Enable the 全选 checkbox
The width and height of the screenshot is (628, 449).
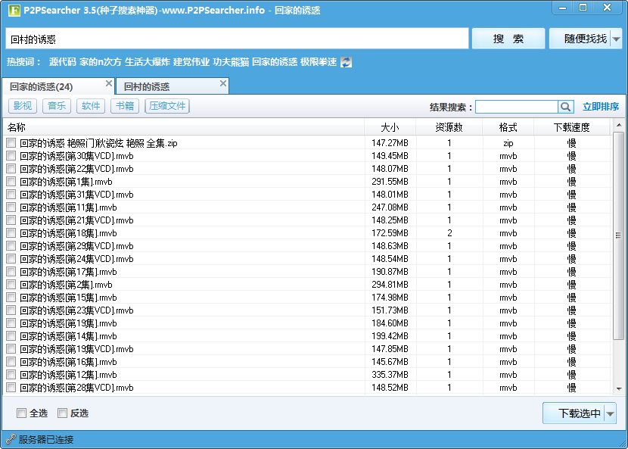21,413
